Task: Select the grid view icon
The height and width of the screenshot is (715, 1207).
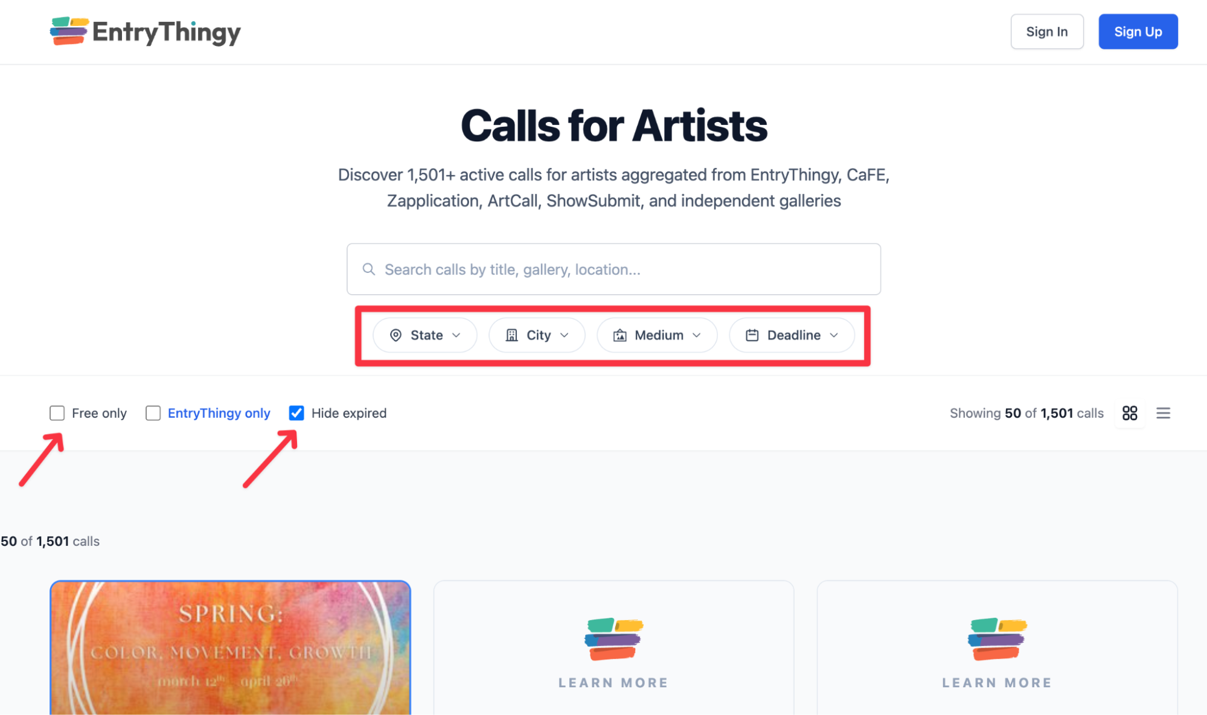Action: [x=1129, y=413]
